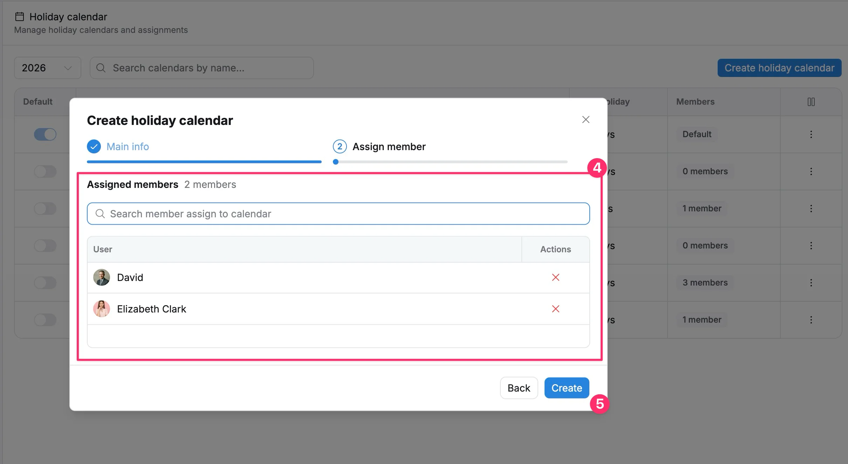This screenshot has height=464, width=848.
Task: Click the Create holiday calendar button
Action: (x=779, y=68)
